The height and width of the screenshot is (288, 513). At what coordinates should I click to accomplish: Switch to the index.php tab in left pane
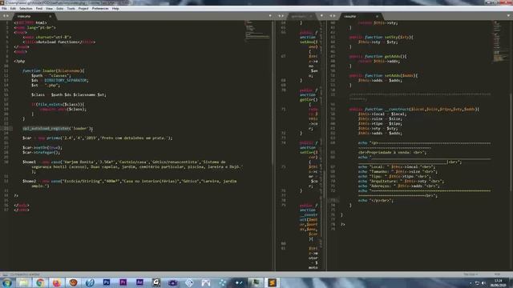33,16
